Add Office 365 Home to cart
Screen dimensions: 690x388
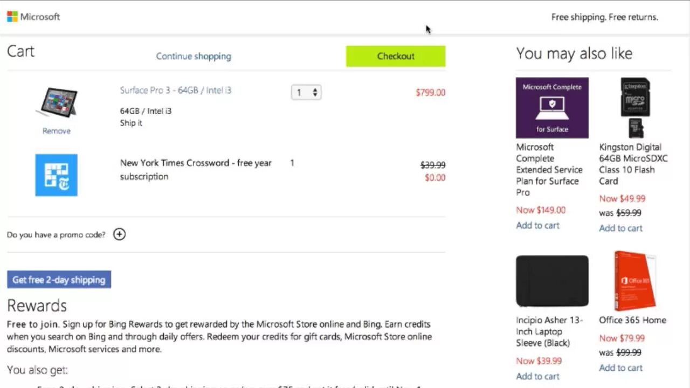[620, 368]
